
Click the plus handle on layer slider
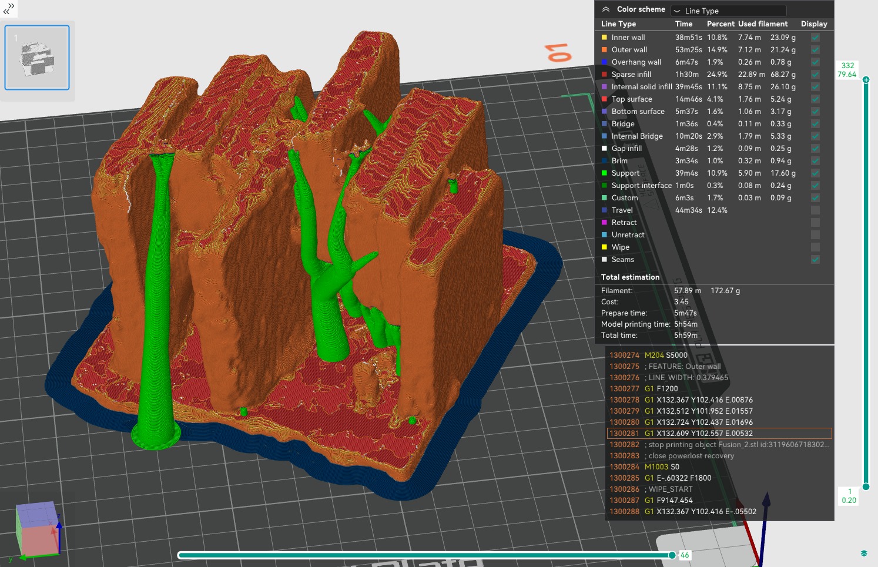point(866,80)
